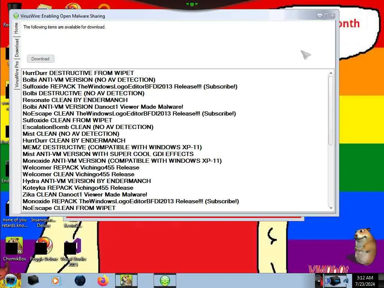
Task: Open the Insaniquarium Deluxe desktop shortcut
Action: point(43,222)
